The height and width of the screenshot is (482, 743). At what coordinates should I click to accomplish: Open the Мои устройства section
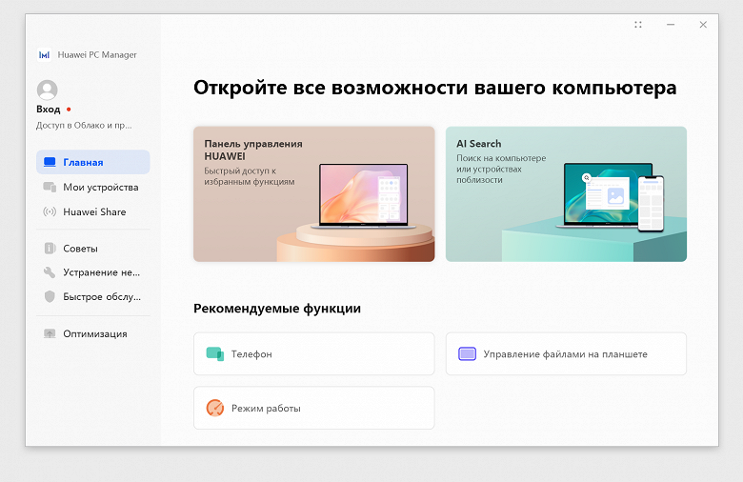pos(93,187)
